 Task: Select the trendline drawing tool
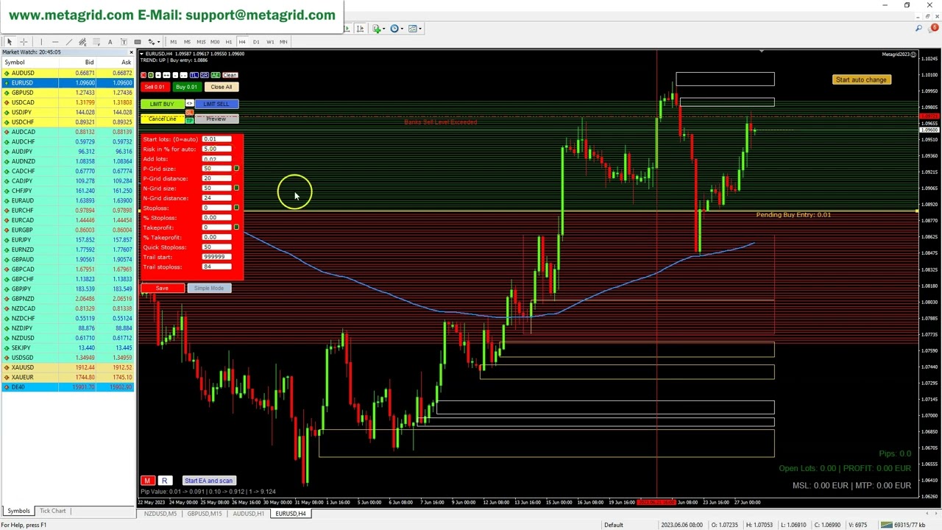click(x=69, y=42)
